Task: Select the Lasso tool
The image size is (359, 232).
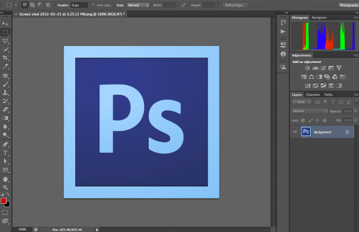Action: pyautogui.click(x=5, y=41)
